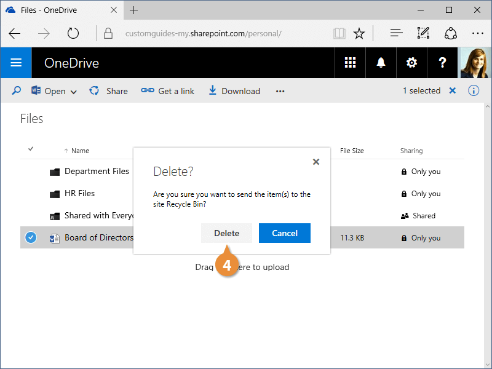Uncheck the selected Board of Directors file
Screen dimensions: 492x369
click(x=31, y=238)
